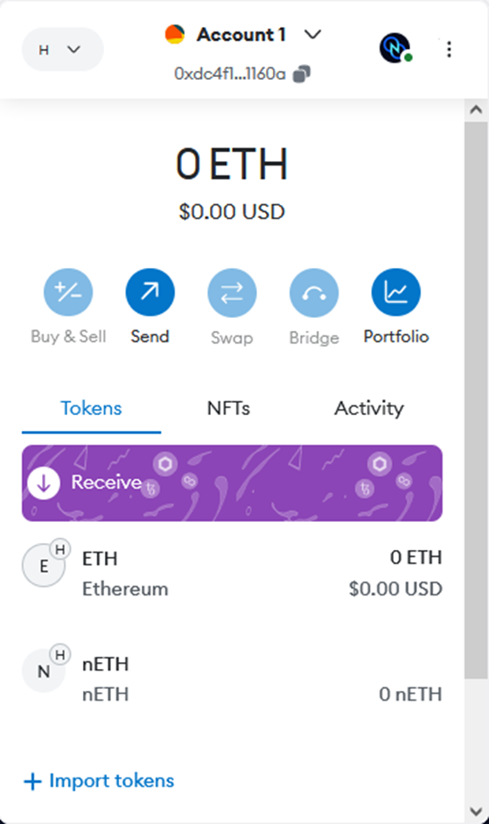Expand the Account 1 dropdown chevron
This screenshot has height=824, width=489.
(312, 35)
